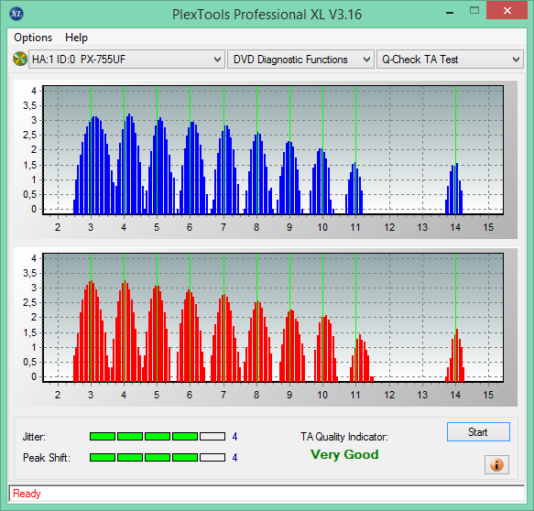Click the blue histogram peak at 14T
Viewport: 534px width, 511px height.
click(454, 189)
